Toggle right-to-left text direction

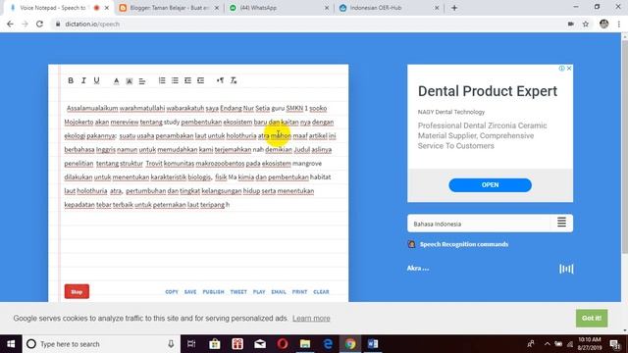(220, 80)
